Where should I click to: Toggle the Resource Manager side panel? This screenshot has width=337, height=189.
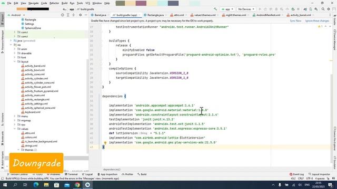[2, 41]
